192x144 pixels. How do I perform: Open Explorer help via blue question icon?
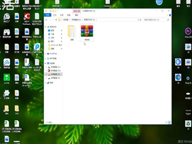pos(170,15)
